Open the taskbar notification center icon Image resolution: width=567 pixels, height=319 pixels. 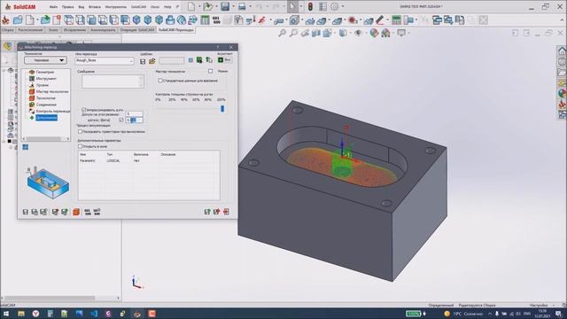559,314
